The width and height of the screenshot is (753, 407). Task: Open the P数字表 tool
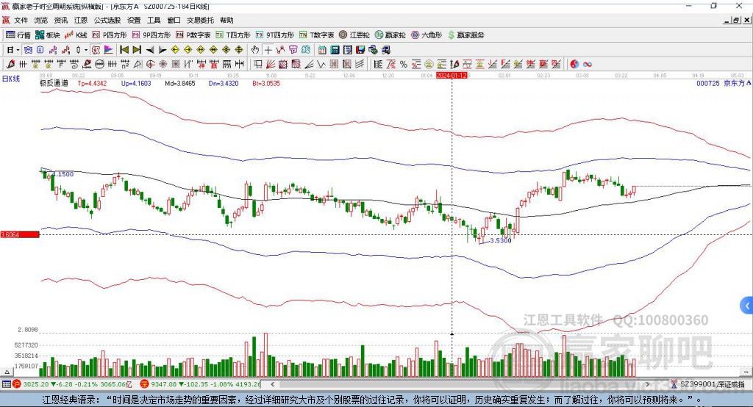[193, 35]
